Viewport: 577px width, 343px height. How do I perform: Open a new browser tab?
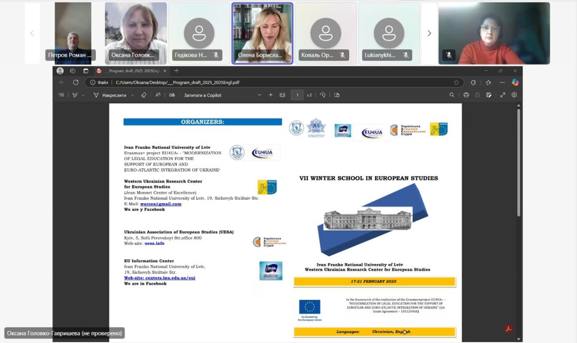coord(176,71)
